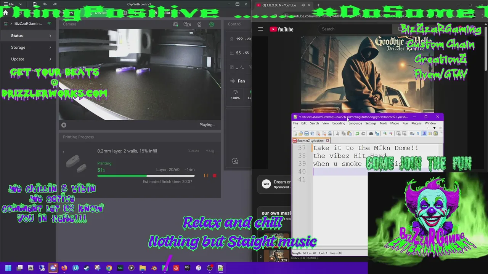
Task: Open Notepad++ Language menu
Action: [355, 123]
